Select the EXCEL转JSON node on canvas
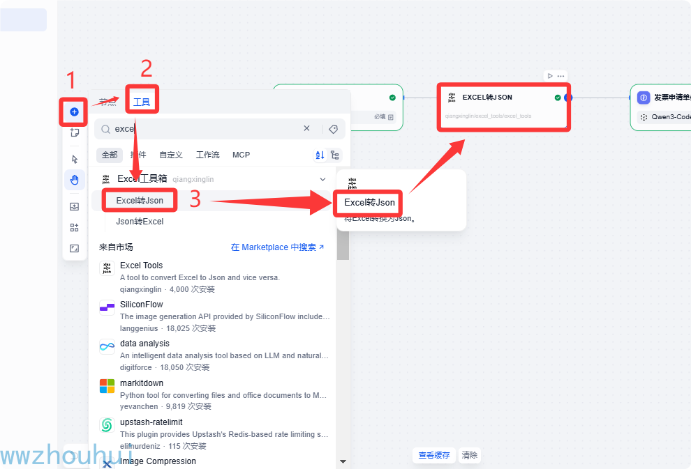Image resolution: width=691 pixels, height=469 pixels. tap(503, 107)
